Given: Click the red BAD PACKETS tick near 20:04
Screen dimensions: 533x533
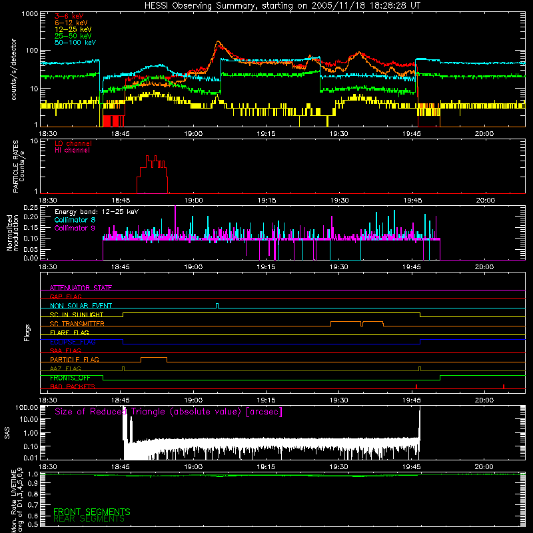Looking at the screenshot, I should (x=504, y=386).
